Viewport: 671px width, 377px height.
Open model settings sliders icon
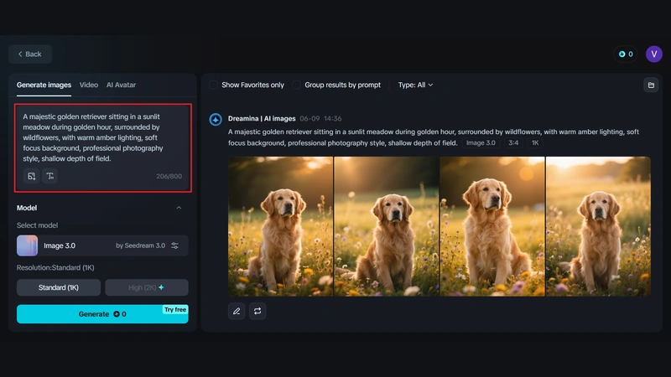174,245
